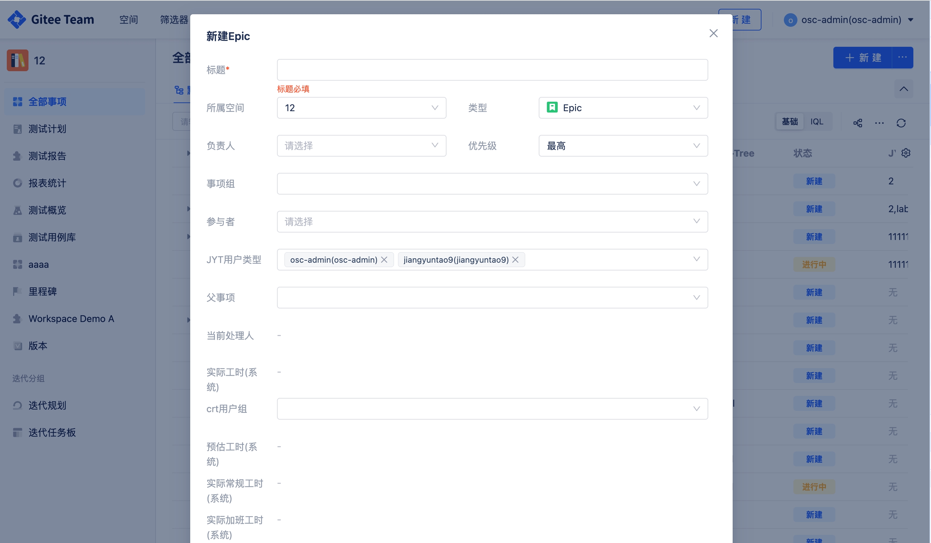Open the column settings gear in the table header
This screenshot has width=931, height=543.
[x=906, y=153]
